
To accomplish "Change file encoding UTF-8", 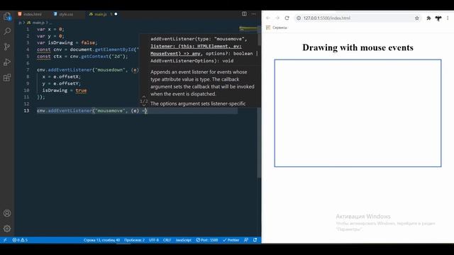I will (x=154, y=240).
